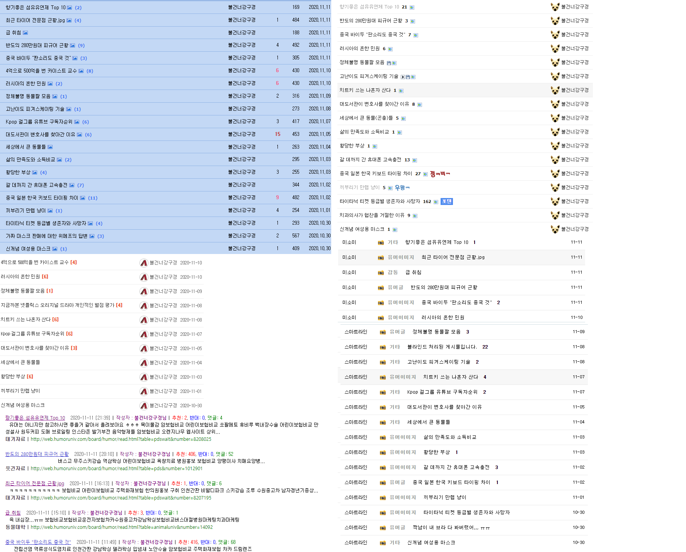Click the video play icon beside 고난이도 피겨스케이팅 기술
Image resolution: width=686 pixels, height=552 pixels.
[403, 77]
